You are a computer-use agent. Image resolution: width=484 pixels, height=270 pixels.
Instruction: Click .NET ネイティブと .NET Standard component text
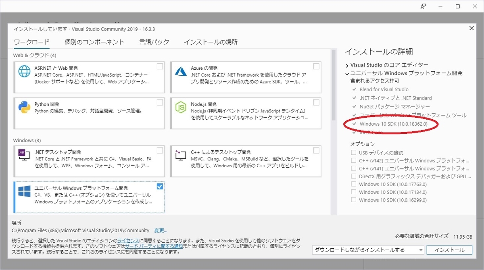[x=396, y=98]
